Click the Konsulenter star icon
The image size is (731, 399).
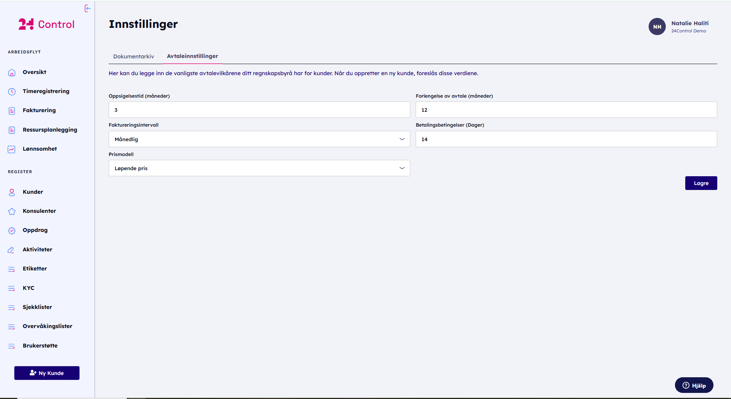[x=12, y=211]
